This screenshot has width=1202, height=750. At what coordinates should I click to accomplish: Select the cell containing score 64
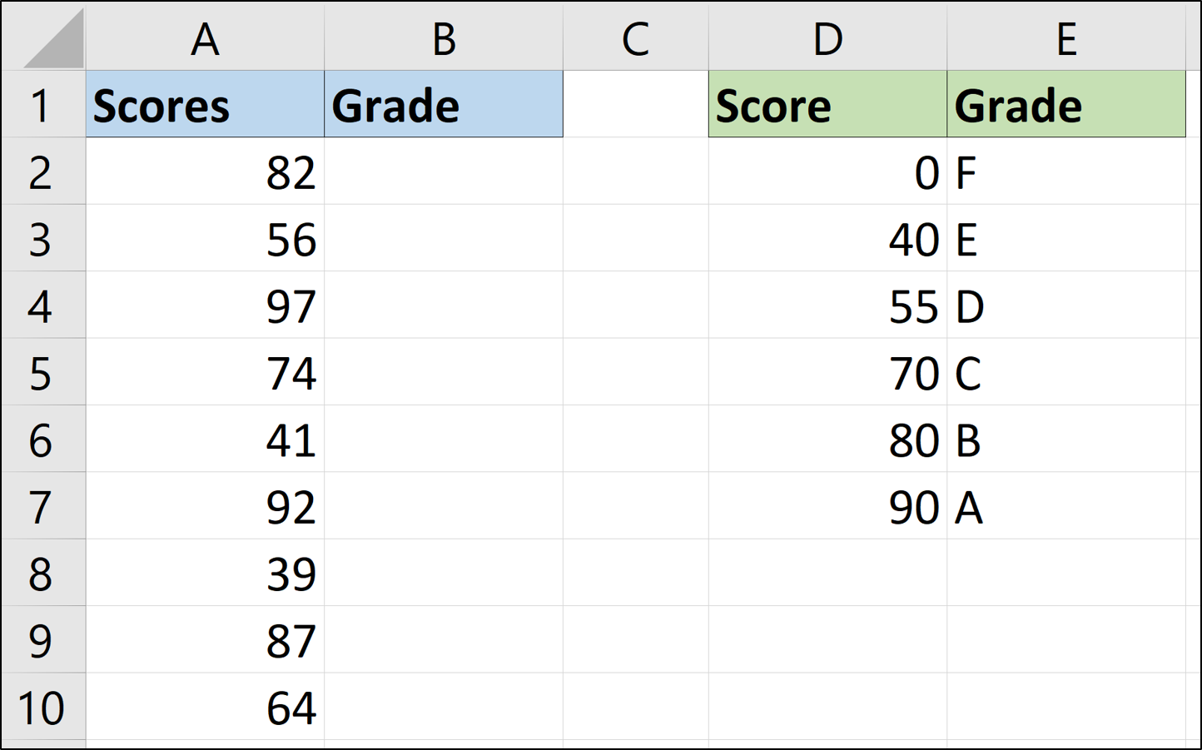[x=205, y=708]
